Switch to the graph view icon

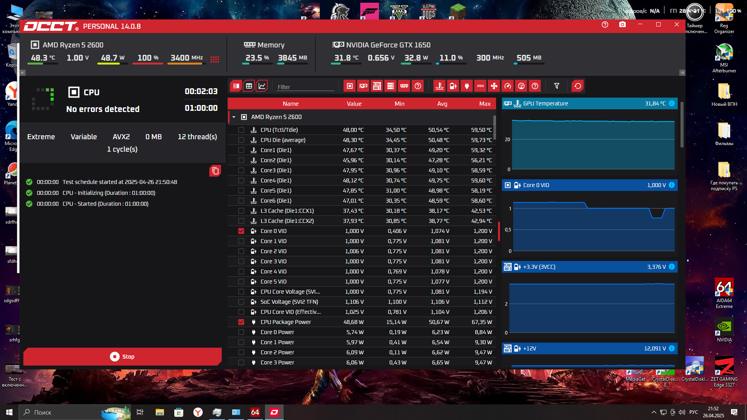tap(262, 86)
